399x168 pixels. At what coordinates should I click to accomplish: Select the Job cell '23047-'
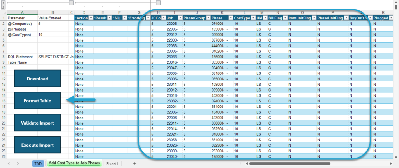pyautogui.click(x=174, y=68)
